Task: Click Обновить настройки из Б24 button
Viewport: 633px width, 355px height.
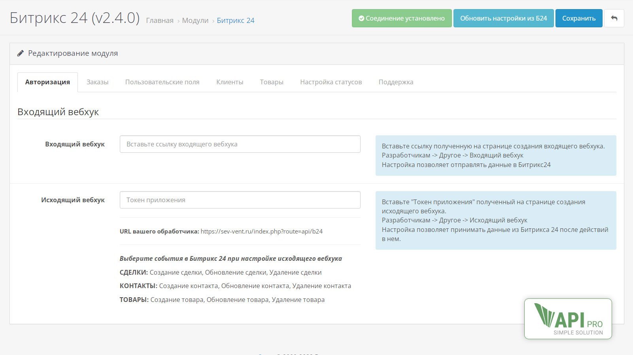Action: point(503,18)
